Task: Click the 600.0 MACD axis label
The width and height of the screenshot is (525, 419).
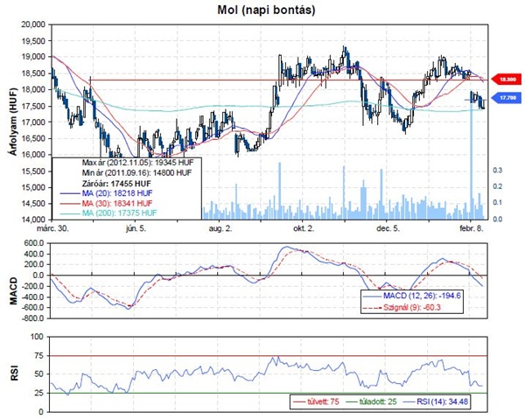Action: point(34,243)
